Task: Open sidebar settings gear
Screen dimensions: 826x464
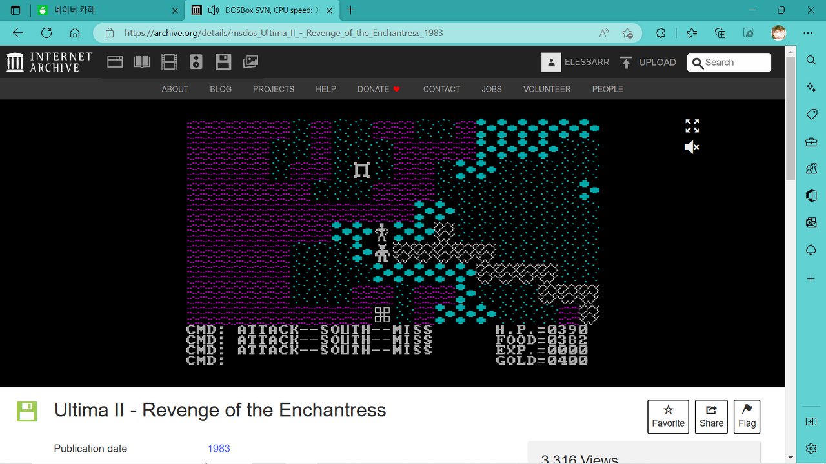Action: tap(811, 448)
